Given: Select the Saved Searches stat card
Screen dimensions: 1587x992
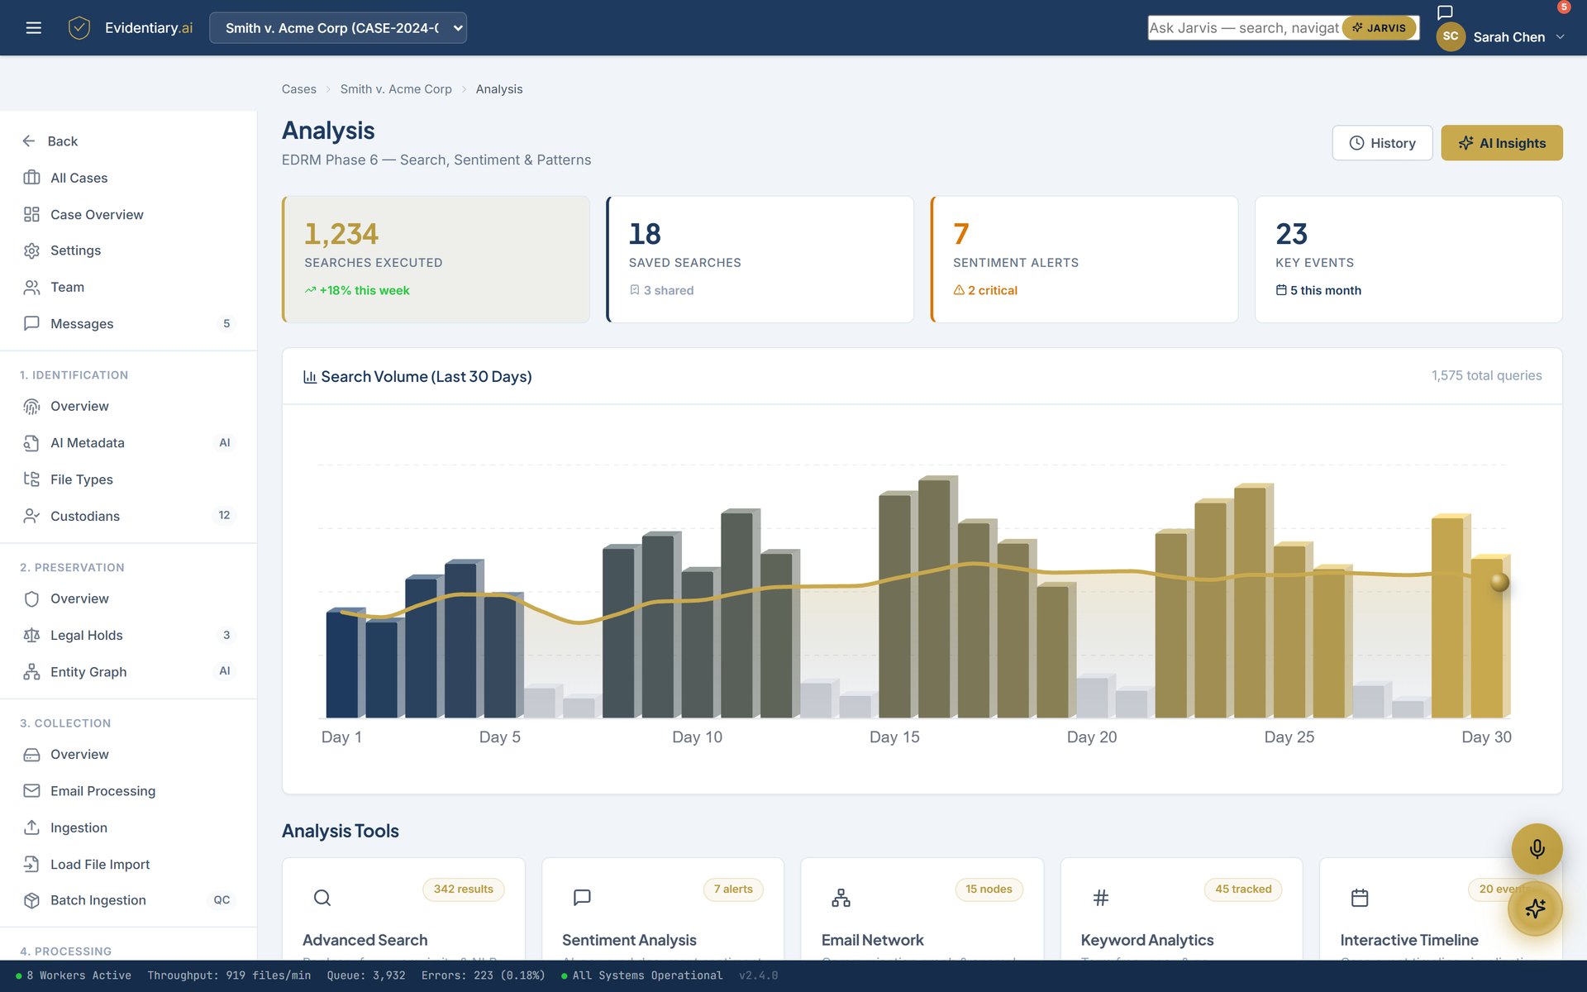Looking at the screenshot, I should pos(760,260).
